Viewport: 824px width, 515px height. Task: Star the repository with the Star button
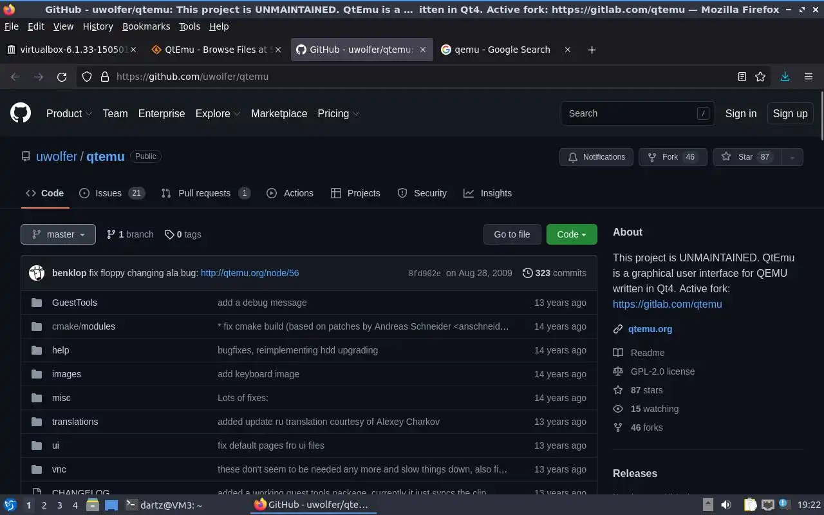point(747,157)
